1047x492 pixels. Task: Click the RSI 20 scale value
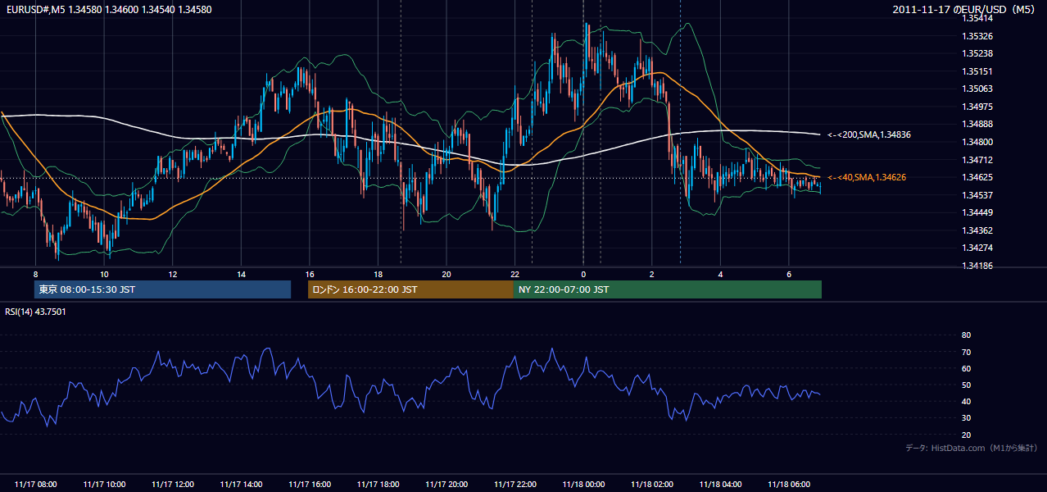click(966, 435)
